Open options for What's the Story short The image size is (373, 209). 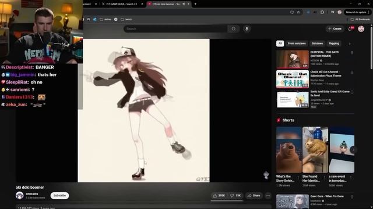pyautogui.click(x=298, y=178)
